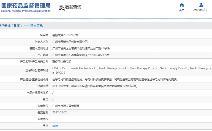Click the 型号规格/包装规格 row label
The height and width of the screenshot is (131, 212).
coord(37,70)
